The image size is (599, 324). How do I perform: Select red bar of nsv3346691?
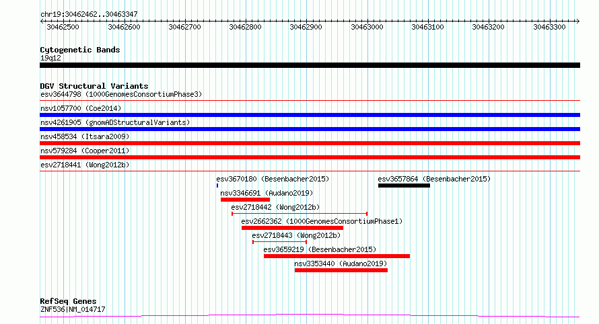point(245,200)
